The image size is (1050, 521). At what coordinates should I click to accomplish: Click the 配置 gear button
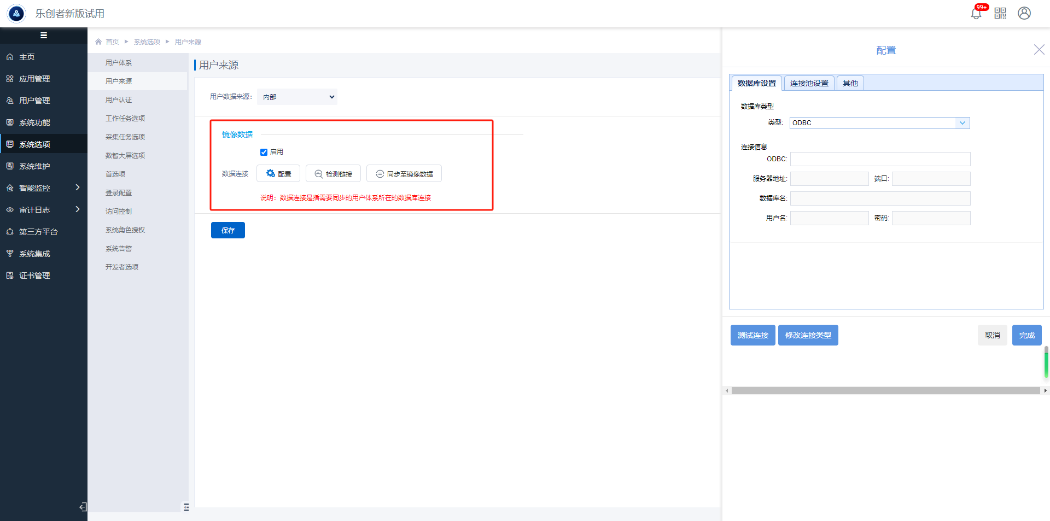coord(278,174)
